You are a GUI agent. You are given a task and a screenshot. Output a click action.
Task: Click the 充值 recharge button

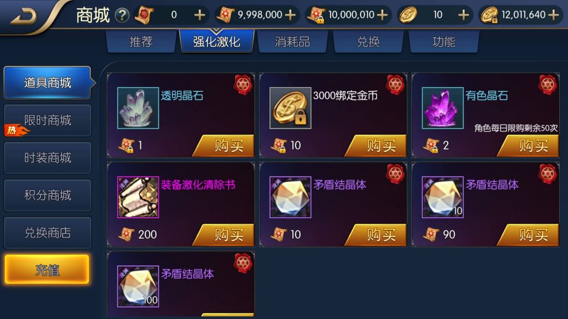pyautogui.click(x=47, y=270)
